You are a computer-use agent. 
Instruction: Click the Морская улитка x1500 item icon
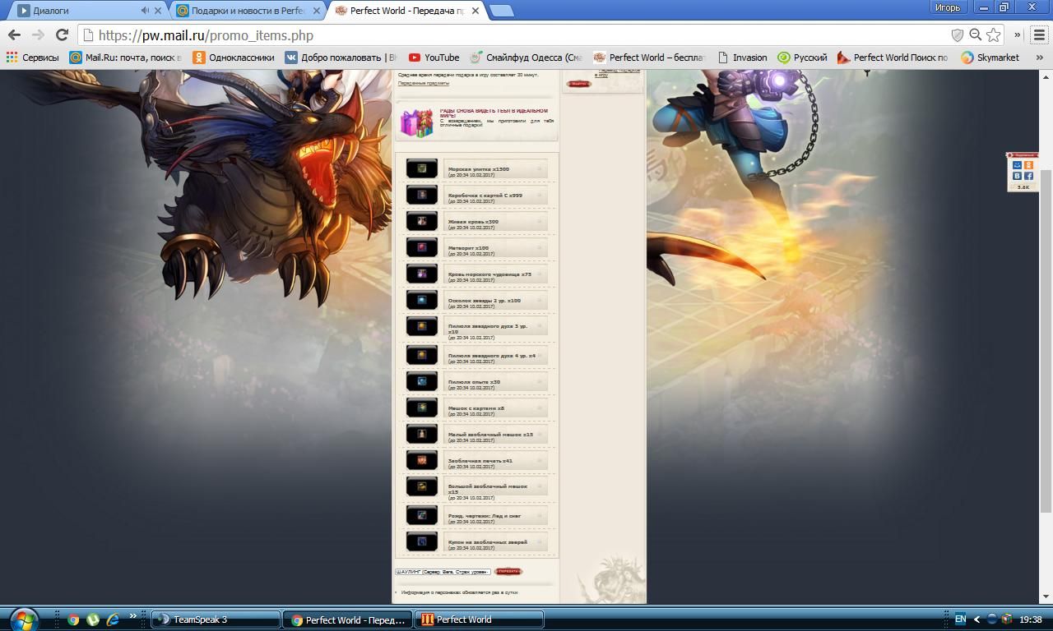coord(422,168)
